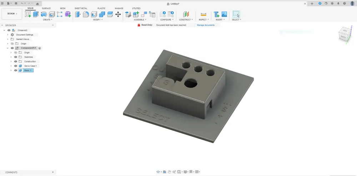Screen dimensions: 357x176
Task: Select the Extrude tool
Action: tap(36, 14)
